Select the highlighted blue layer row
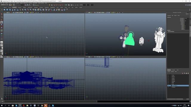191x107 pixels. click(x=178, y=86)
